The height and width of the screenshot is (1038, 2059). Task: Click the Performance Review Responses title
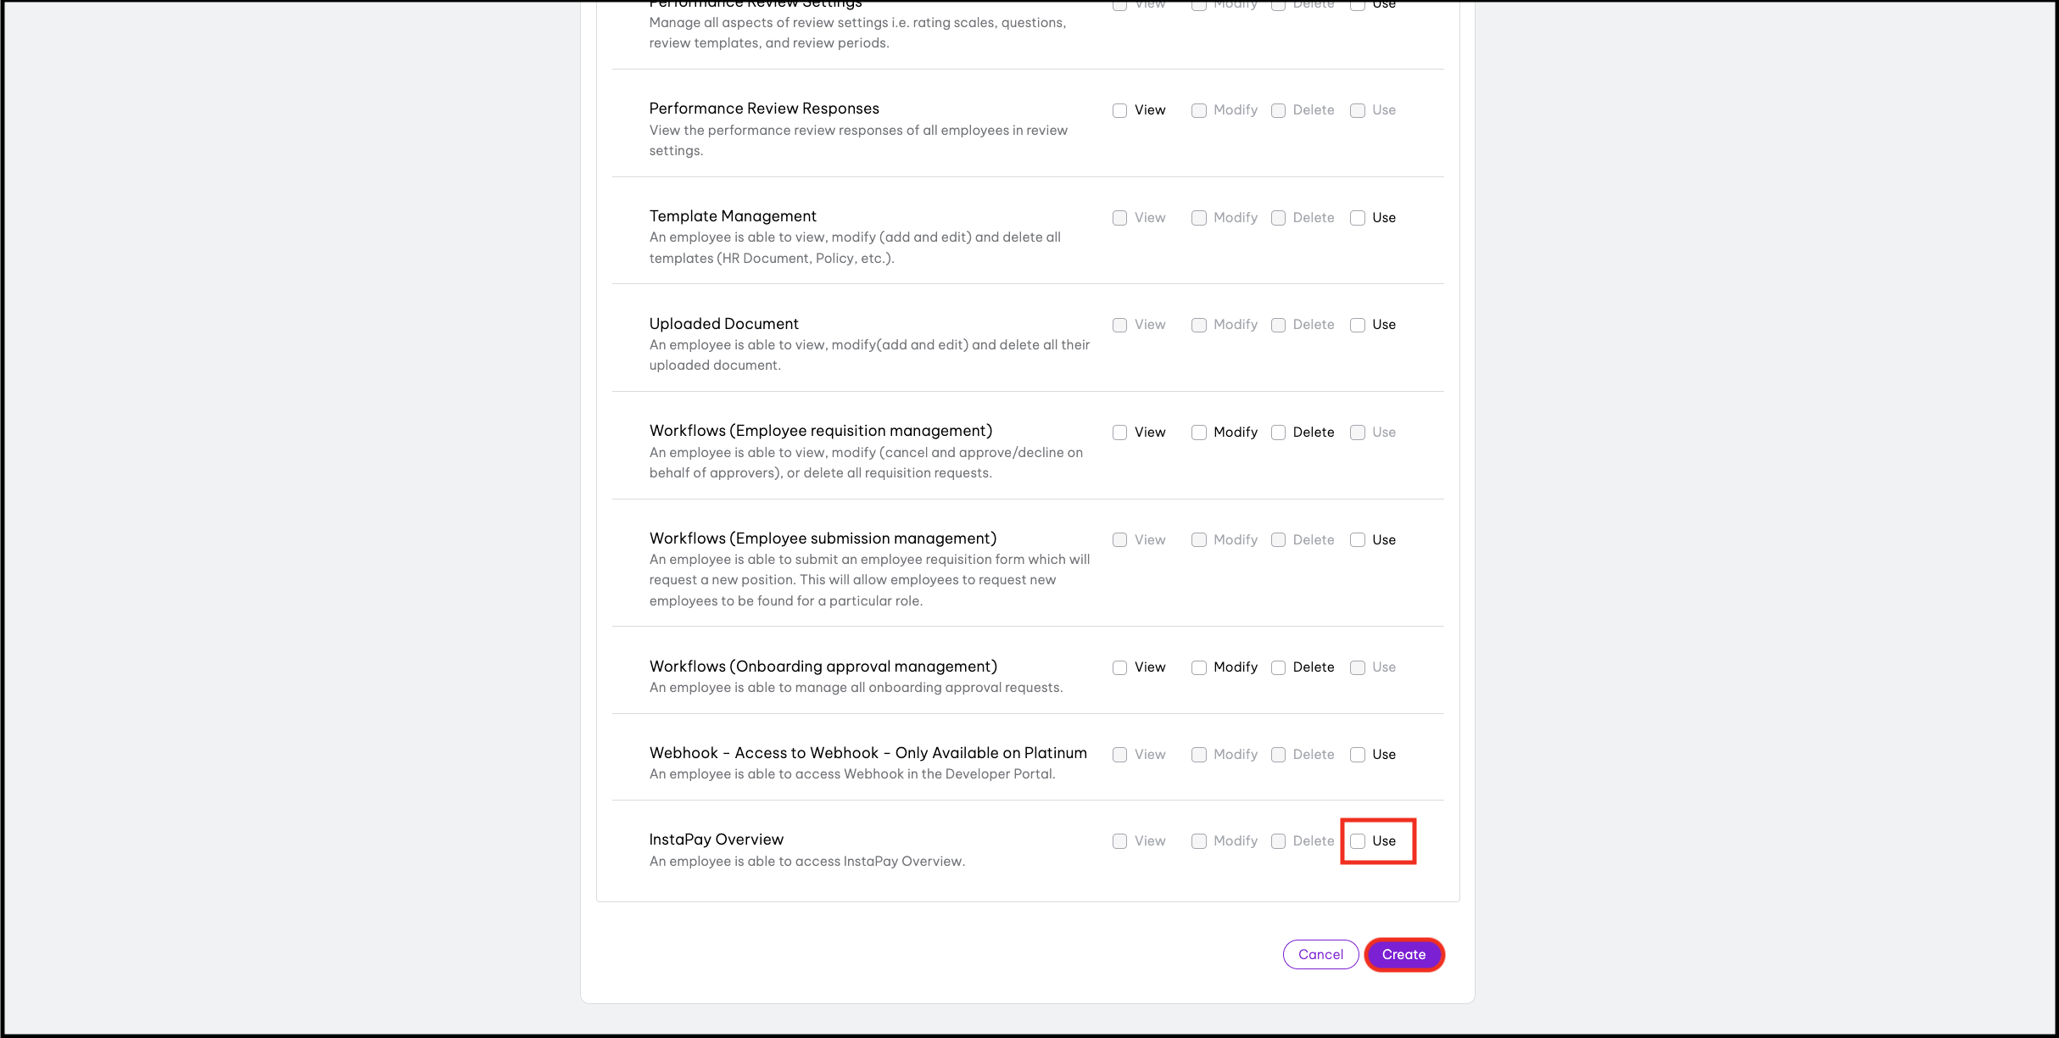point(764,109)
